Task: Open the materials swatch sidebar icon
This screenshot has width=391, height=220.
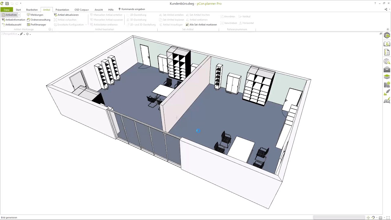Action: pyautogui.click(x=387, y=85)
